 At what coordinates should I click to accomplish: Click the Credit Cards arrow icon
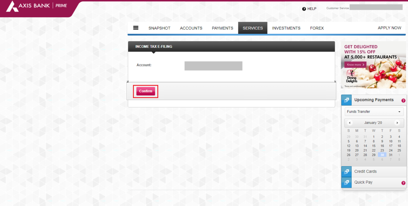point(346,171)
